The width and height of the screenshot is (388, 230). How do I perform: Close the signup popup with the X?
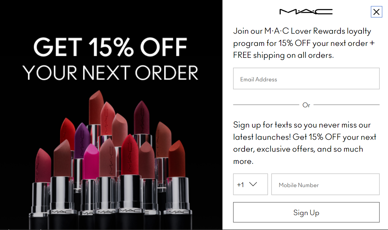(x=376, y=12)
